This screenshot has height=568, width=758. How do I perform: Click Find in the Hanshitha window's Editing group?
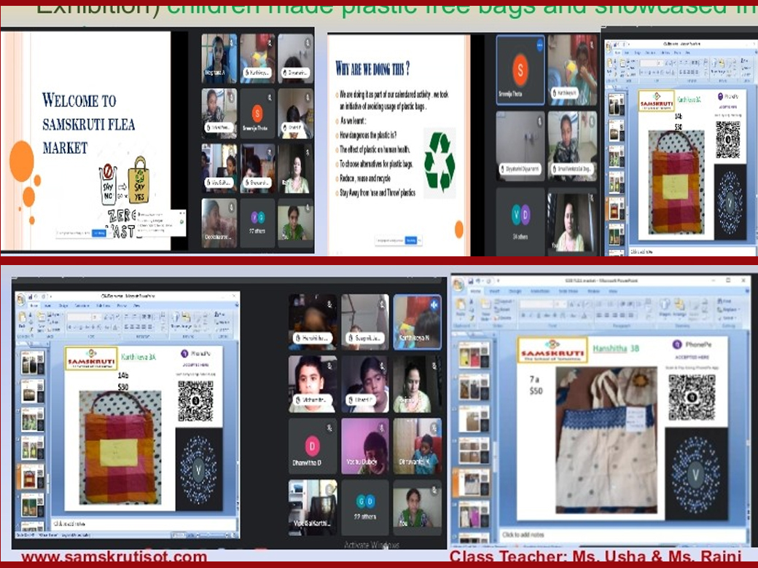725,301
